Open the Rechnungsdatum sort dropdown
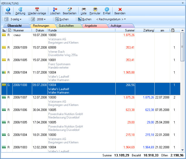 pos(111,19)
